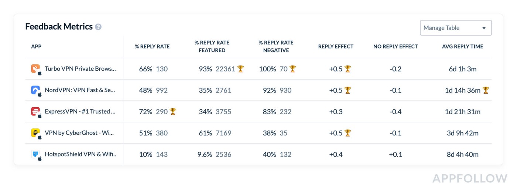517x192 pixels.
Task: Open the NordVPN: VPN Fast & Secure link
Action: click(x=80, y=90)
